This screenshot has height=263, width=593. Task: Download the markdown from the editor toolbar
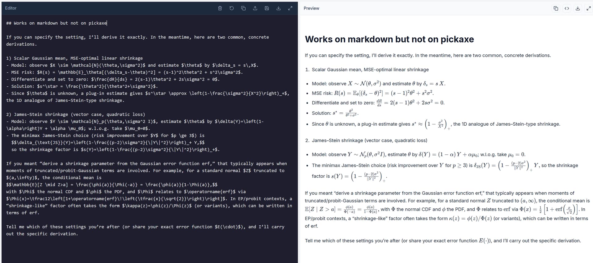[x=279, y=8]
